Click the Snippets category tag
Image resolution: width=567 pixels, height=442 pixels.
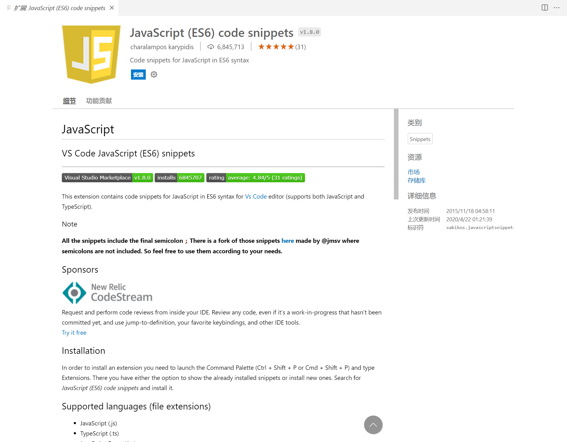[420, 139]
